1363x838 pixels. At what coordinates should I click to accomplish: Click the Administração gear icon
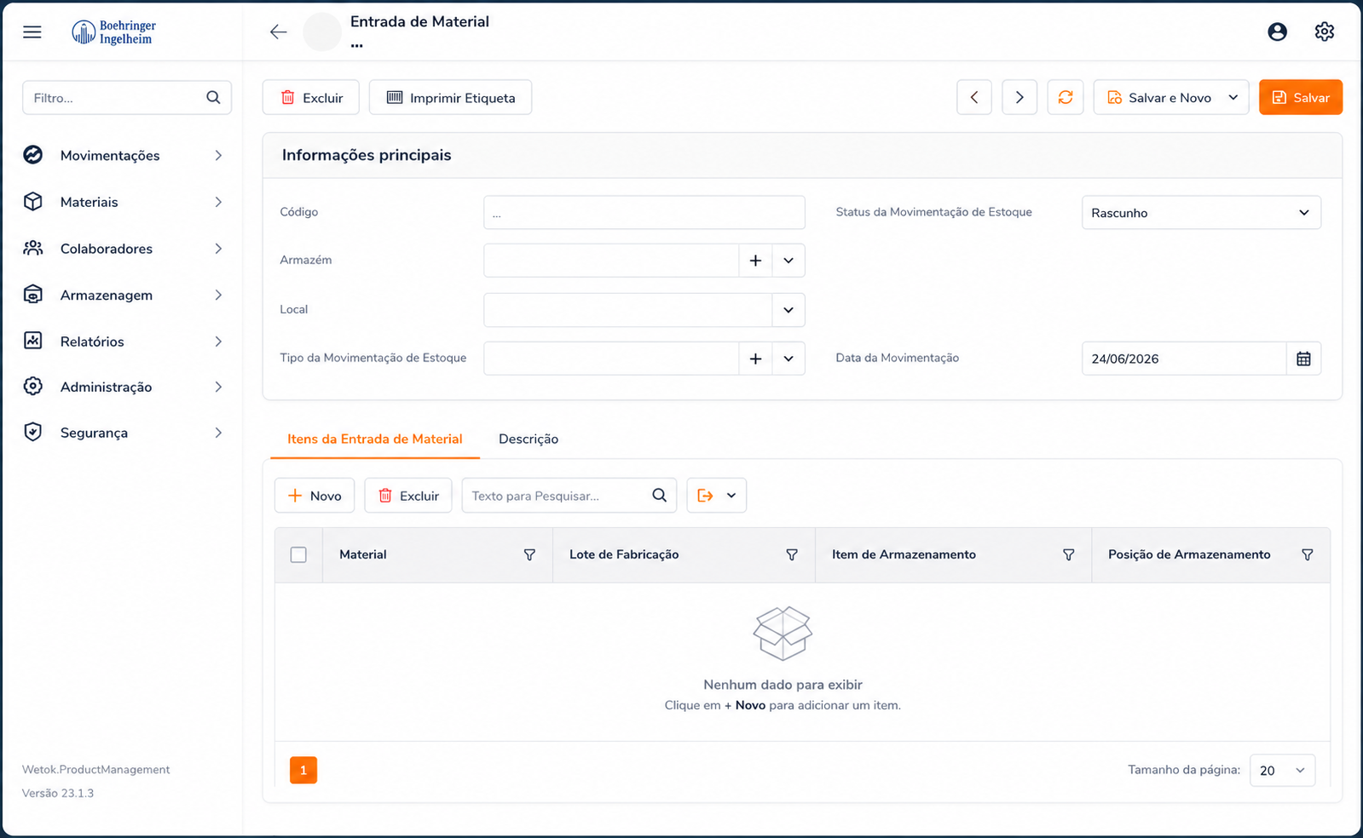coord(33,387)
